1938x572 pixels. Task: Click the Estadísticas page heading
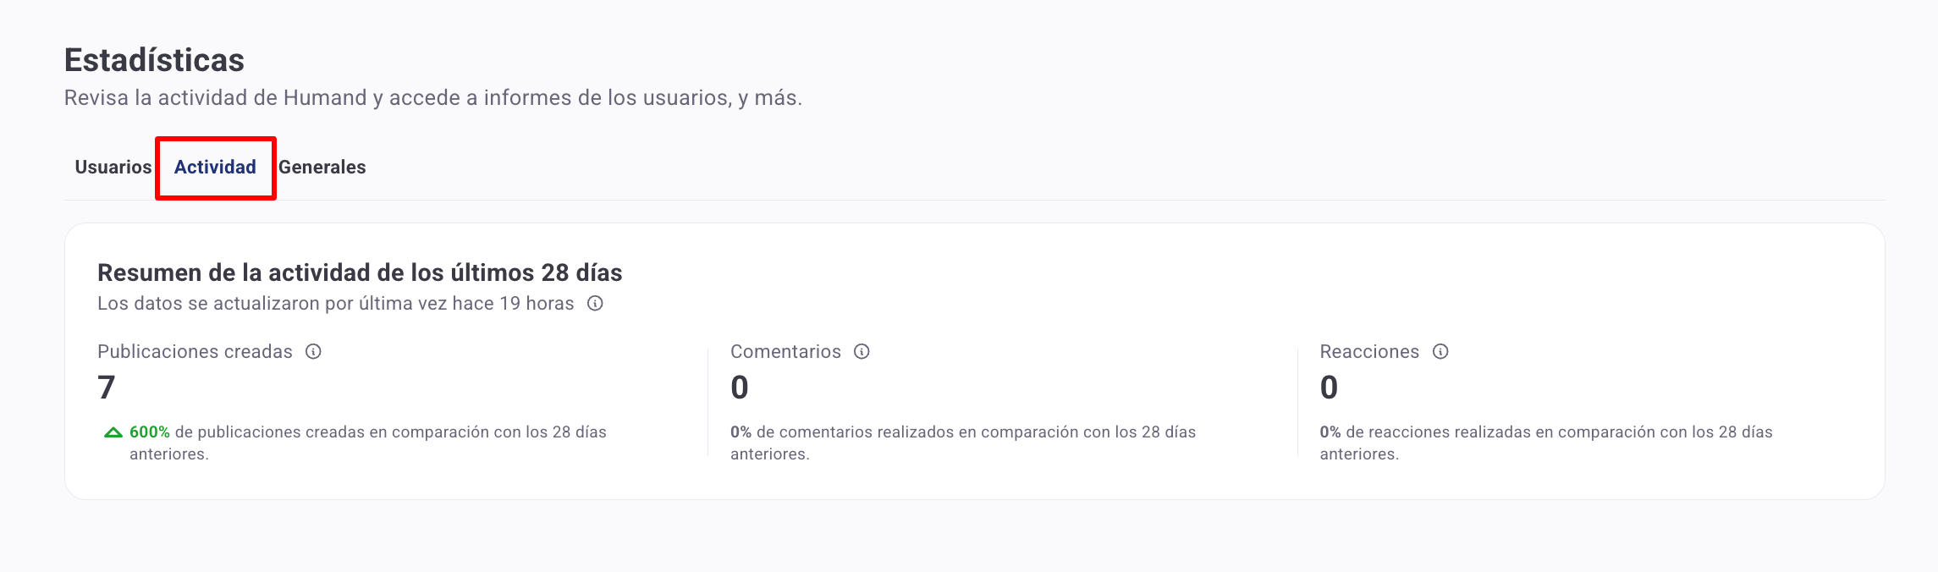154,60
